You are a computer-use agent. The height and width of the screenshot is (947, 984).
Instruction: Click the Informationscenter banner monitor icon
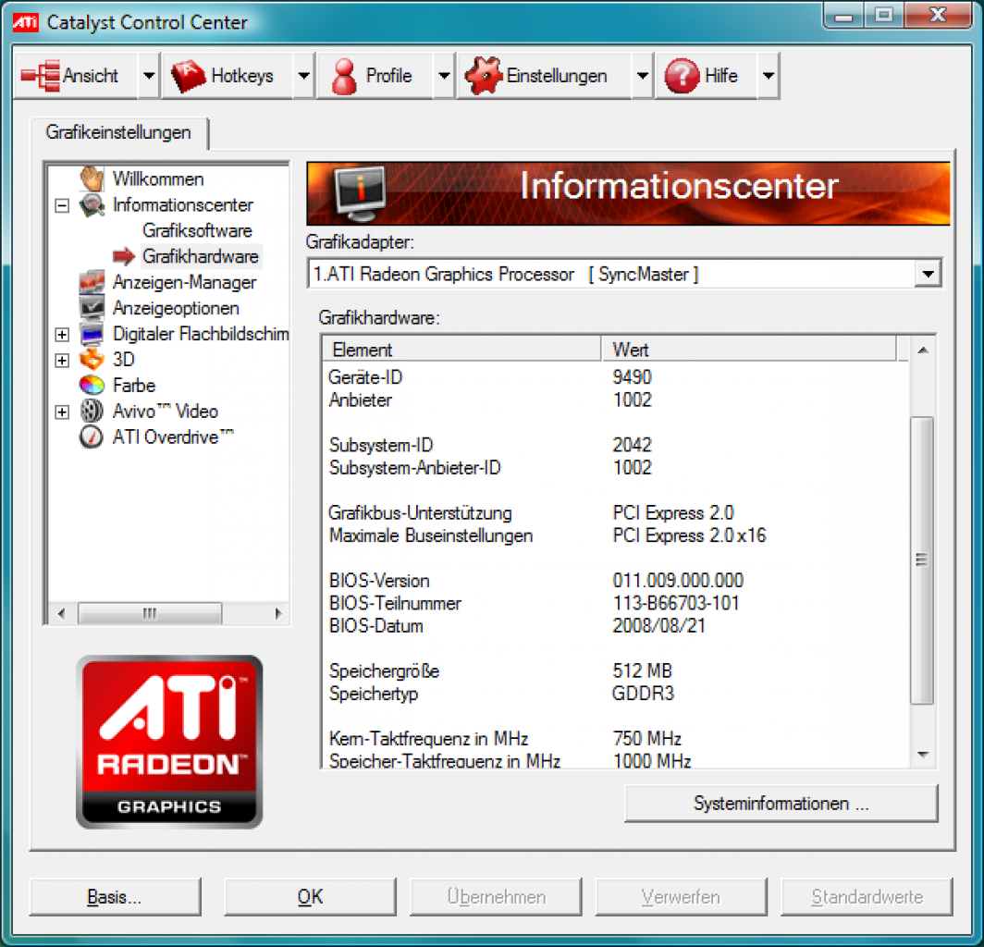(361, 192)
